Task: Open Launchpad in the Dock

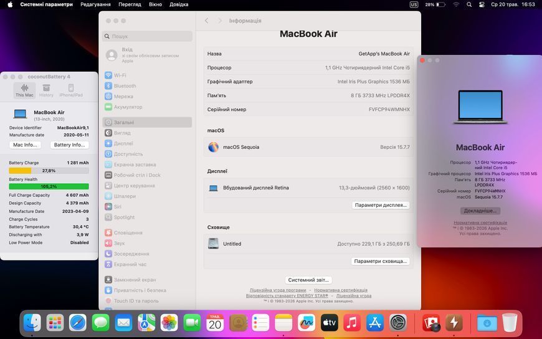Action: pos(55,322)
